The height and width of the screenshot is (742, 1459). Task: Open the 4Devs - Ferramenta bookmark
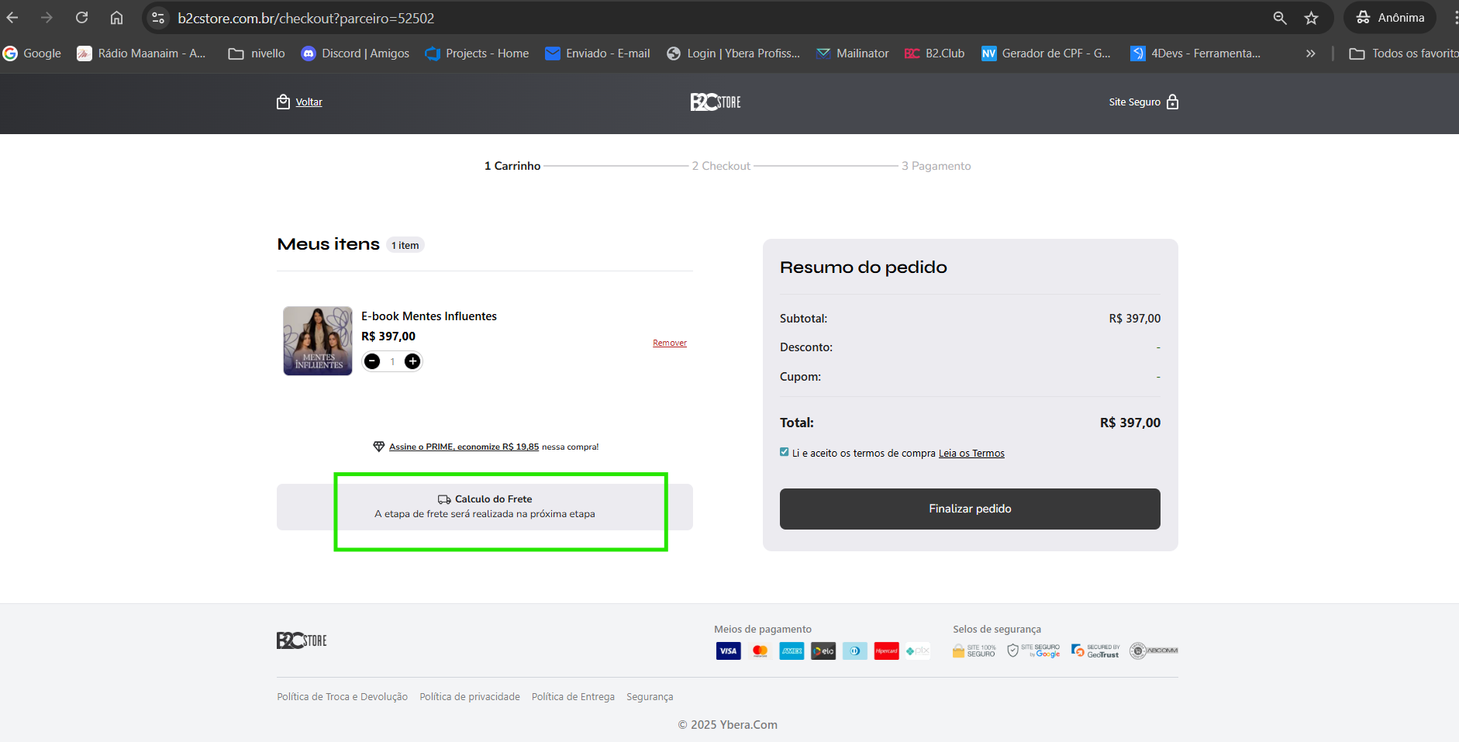[x=1195, y=53]
